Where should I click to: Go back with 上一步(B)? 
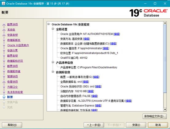94,125
